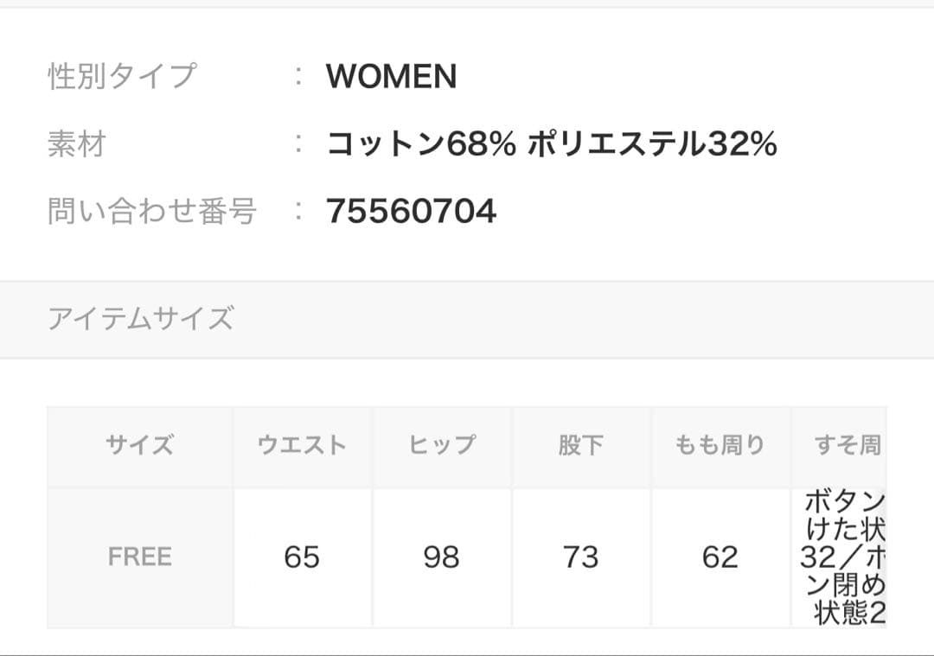The image size is (934, 656).
Task: Click the inseam value 73
Action: 580,557
